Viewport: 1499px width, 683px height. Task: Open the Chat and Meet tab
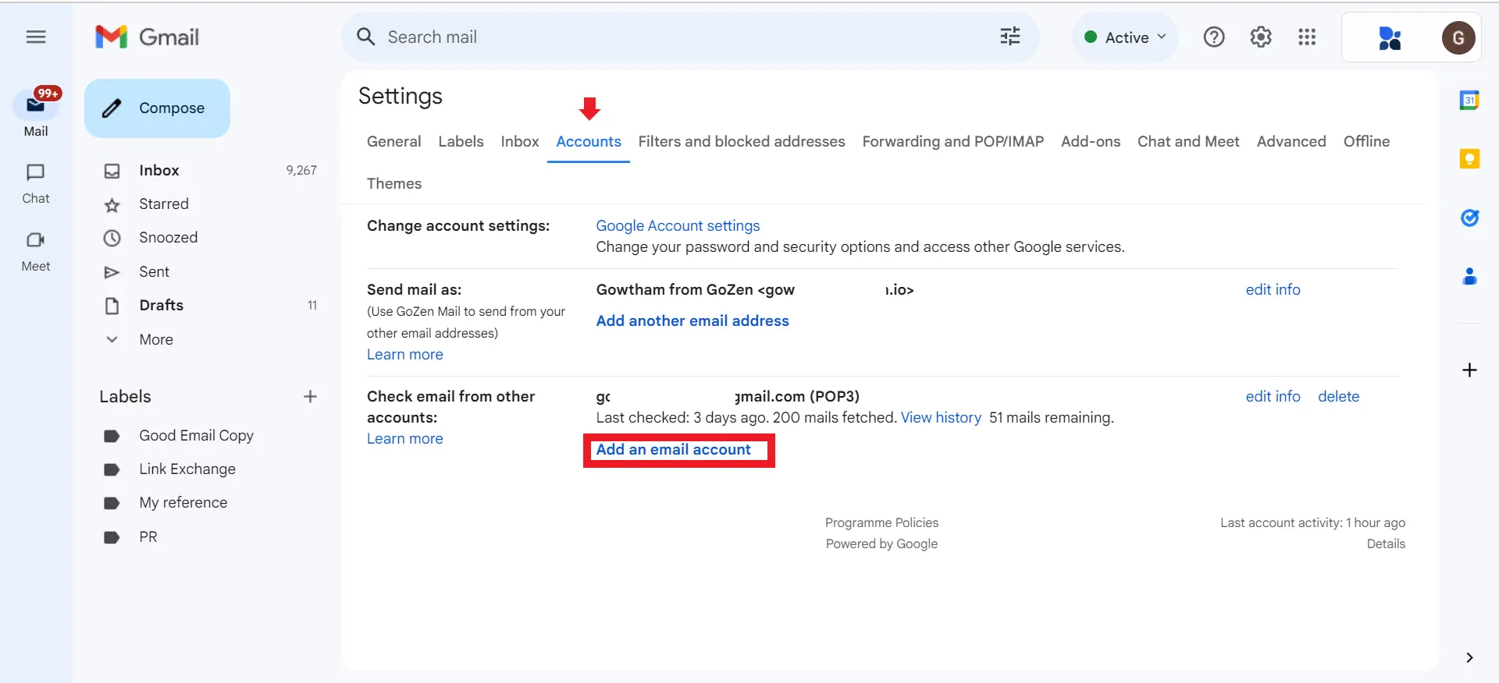tap(1188, 141)
